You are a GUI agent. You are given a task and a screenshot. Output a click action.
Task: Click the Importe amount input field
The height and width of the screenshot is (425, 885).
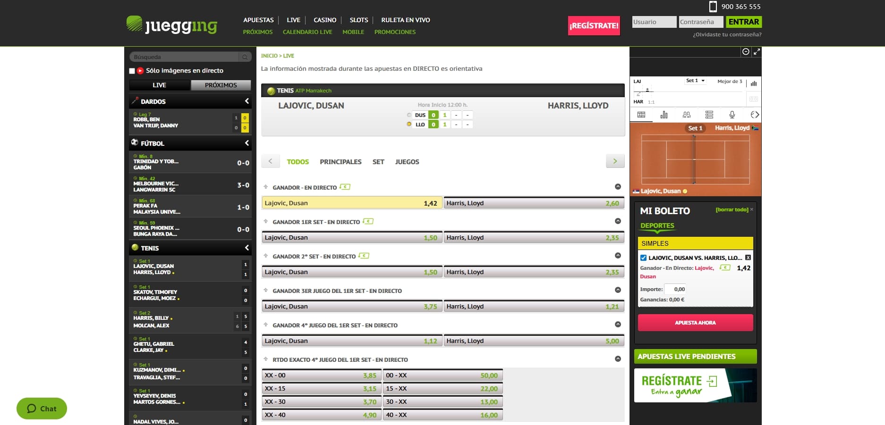click(675, 289)
